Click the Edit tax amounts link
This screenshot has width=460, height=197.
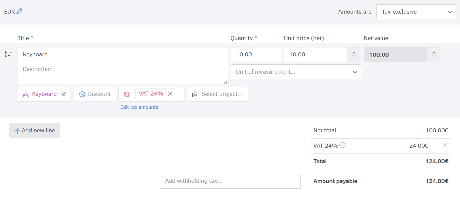click(x=139, y=107)
